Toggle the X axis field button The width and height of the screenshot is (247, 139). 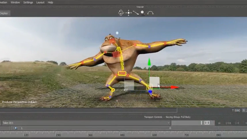pyautogui.click(x=244, y=110)
